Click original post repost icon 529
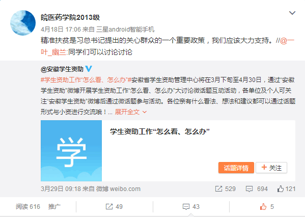This screenshot has height=217, width=305. pyautogui.click(x=225, y=189)
